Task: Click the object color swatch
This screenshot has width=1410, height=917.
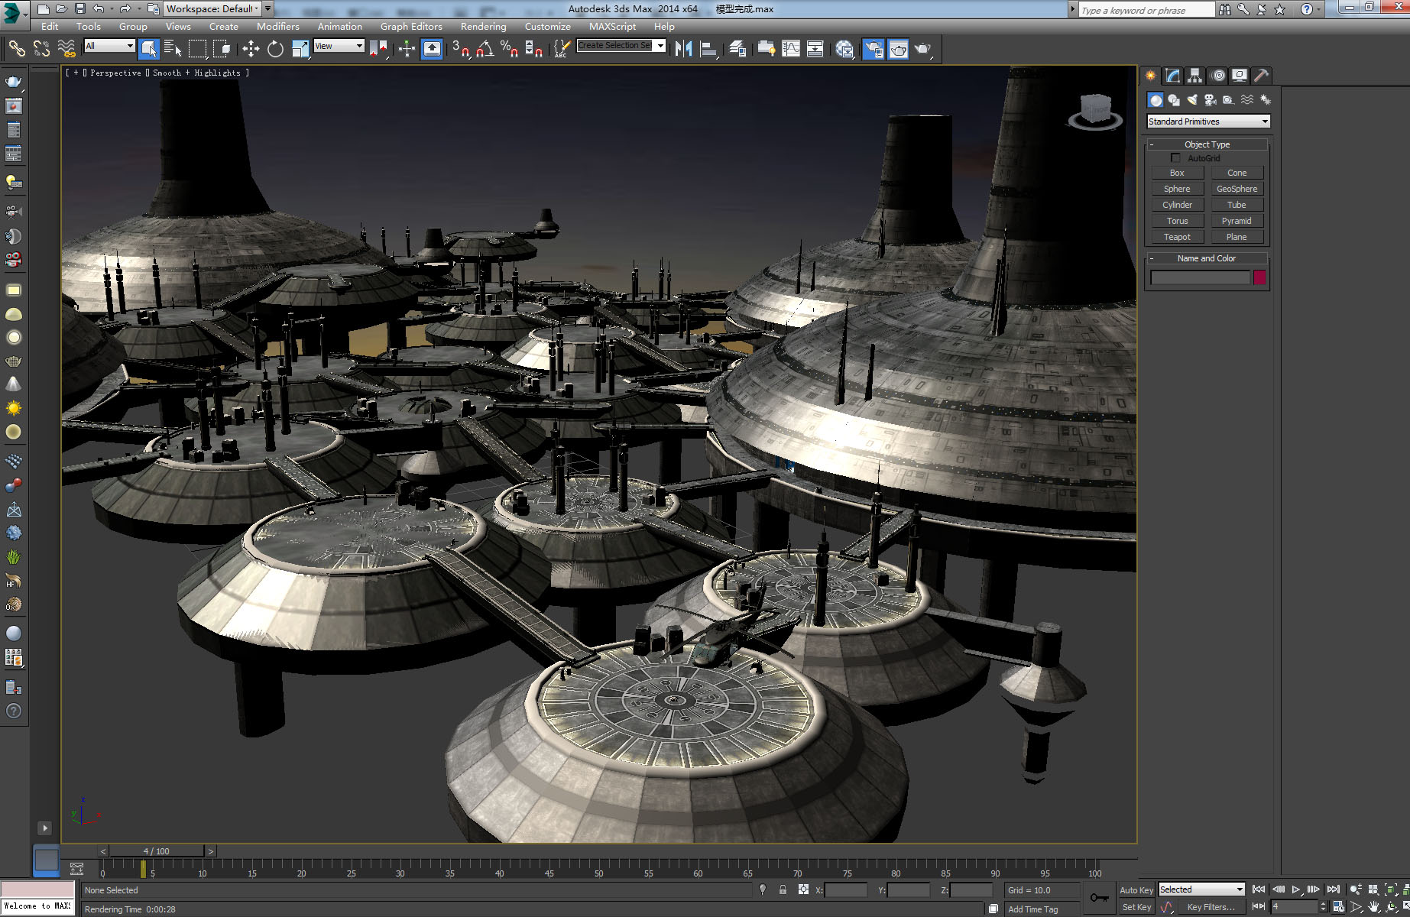Action: (1259, 277)
